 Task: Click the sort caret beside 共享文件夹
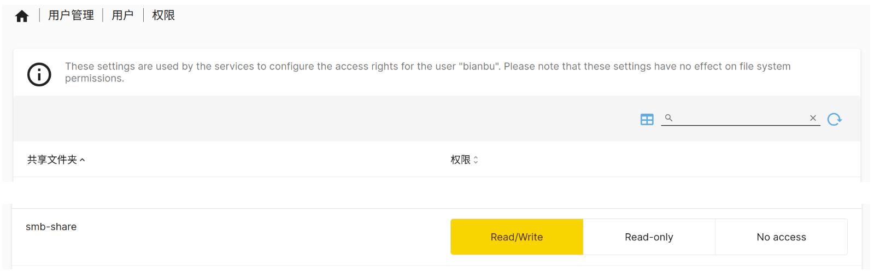tap(83, 160)
